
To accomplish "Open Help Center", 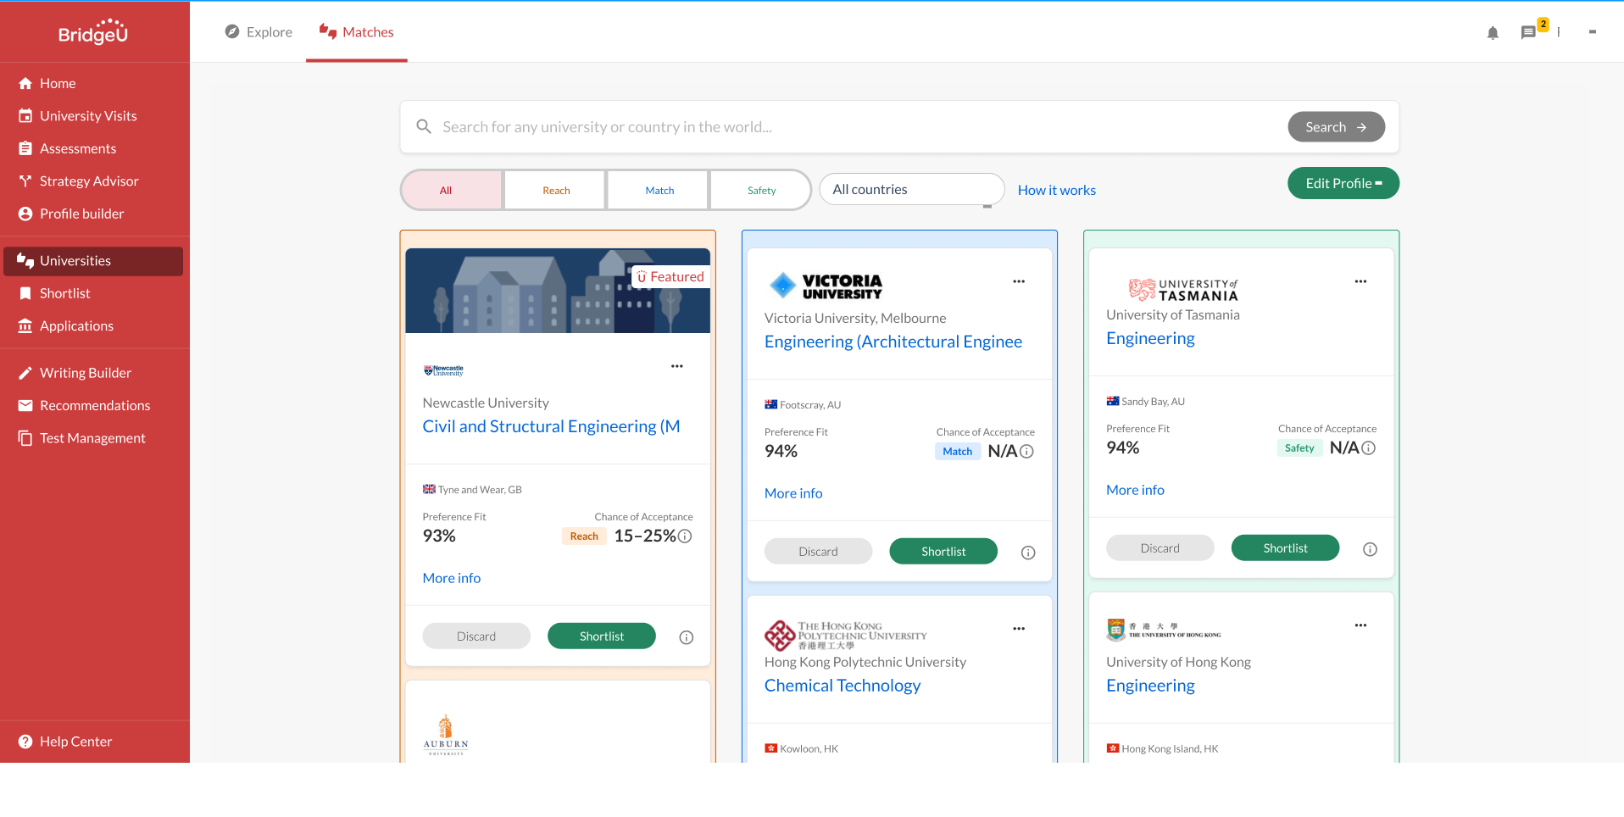I will pyautogui.click(x=93, y=742).
